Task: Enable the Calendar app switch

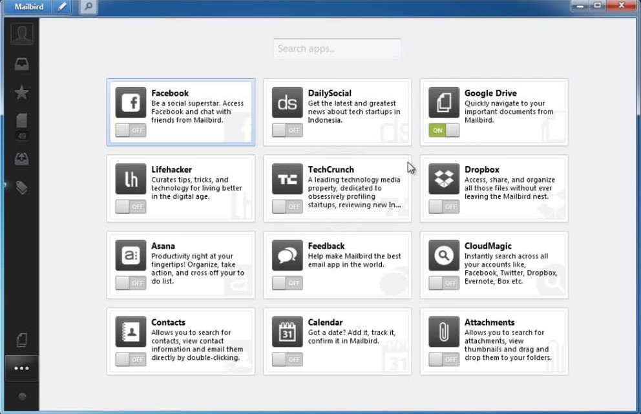Action: (286, 359)
